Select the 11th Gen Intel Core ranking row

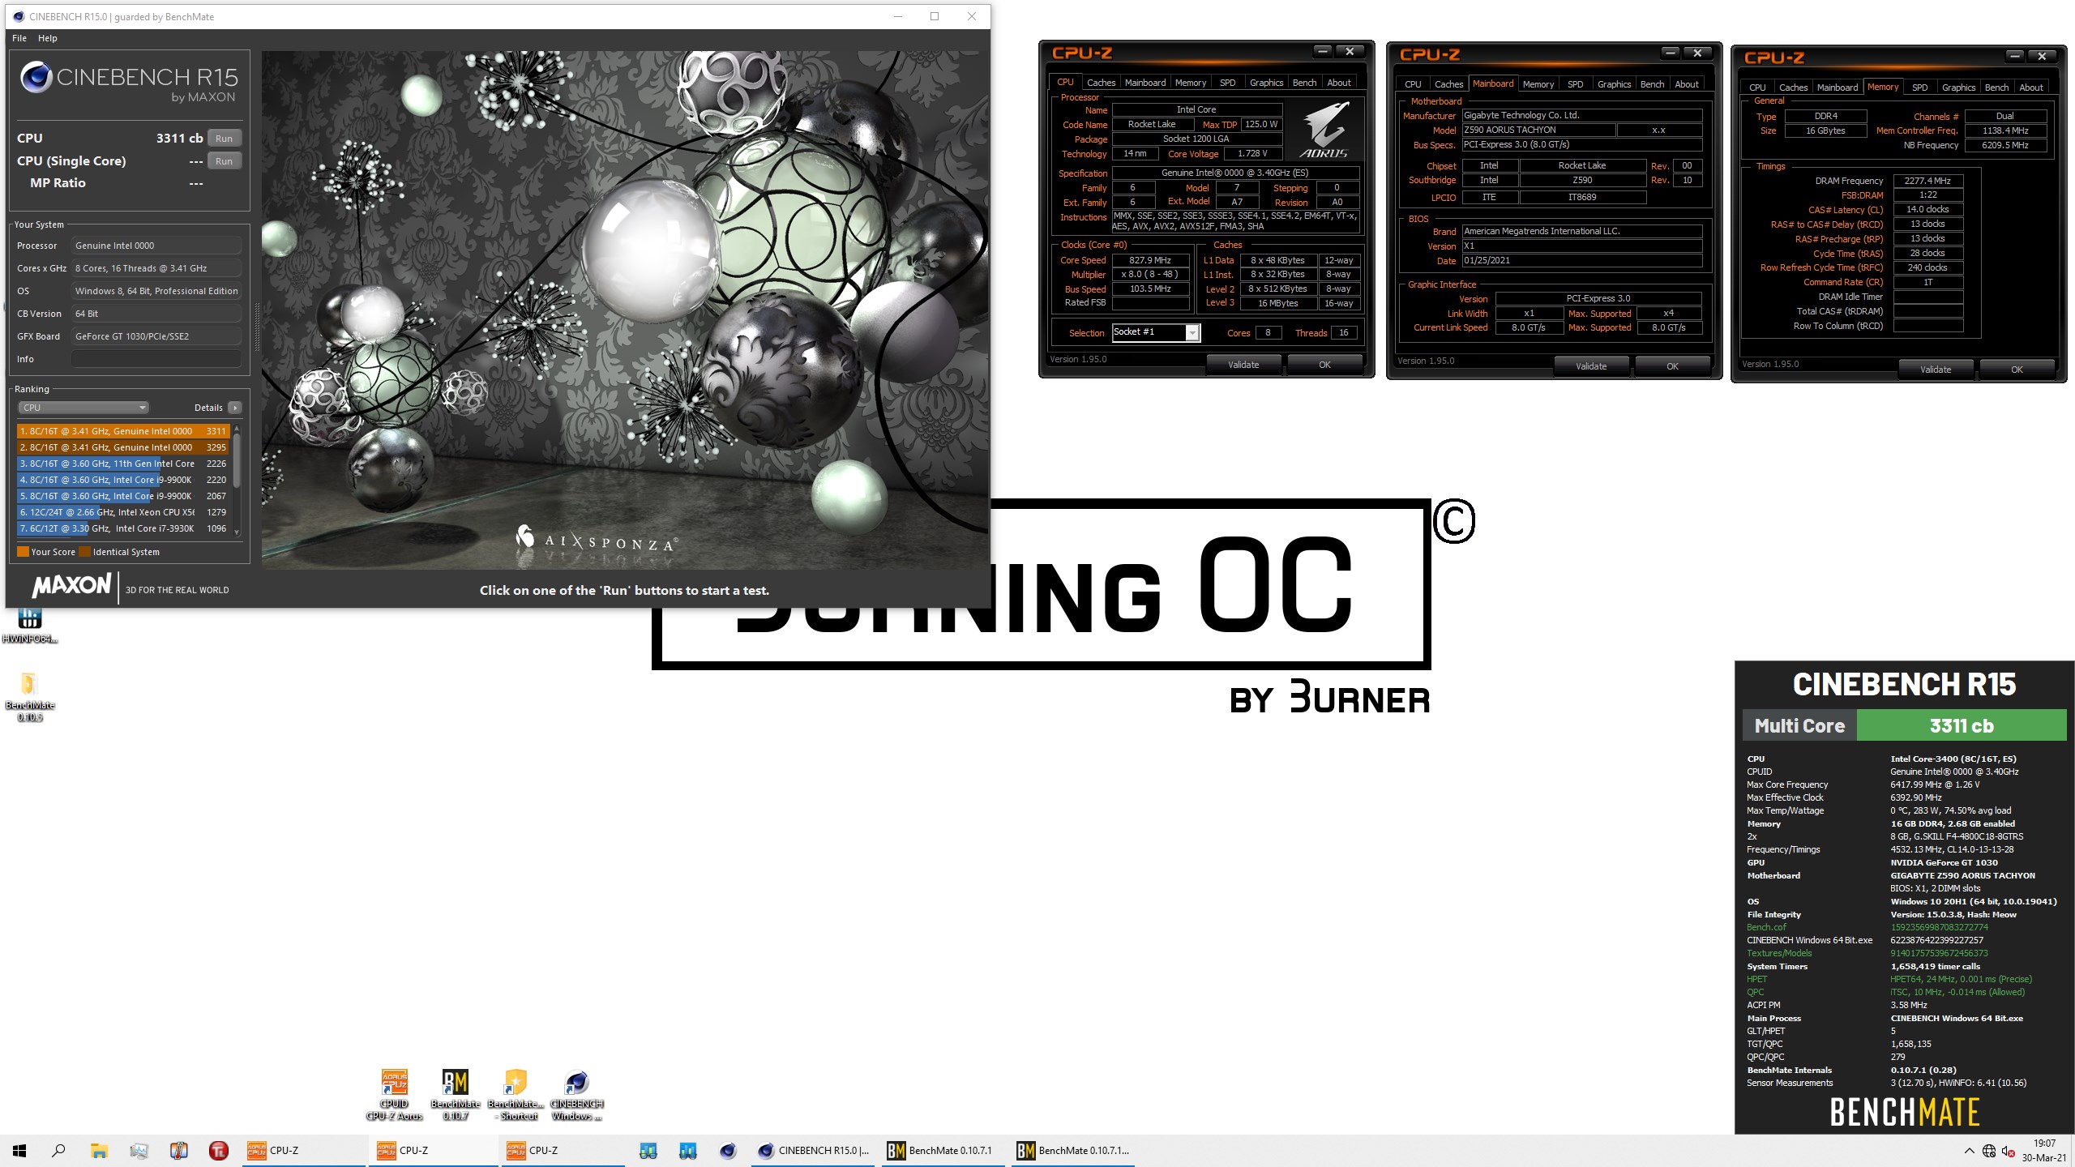pyautogui.click(x=123, y=464)
